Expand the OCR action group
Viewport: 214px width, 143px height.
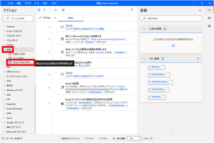click(5, 81)
